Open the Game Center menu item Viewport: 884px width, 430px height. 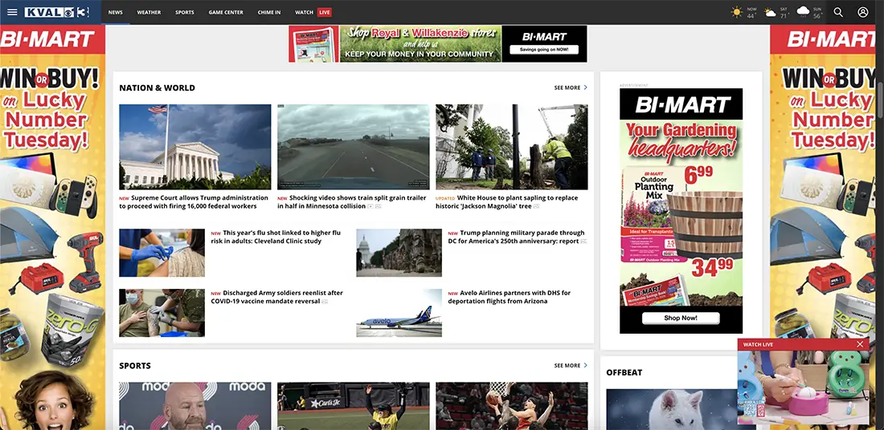pos(226,12)
